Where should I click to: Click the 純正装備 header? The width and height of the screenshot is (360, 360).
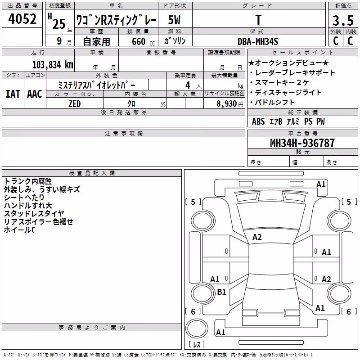[303, 112]
